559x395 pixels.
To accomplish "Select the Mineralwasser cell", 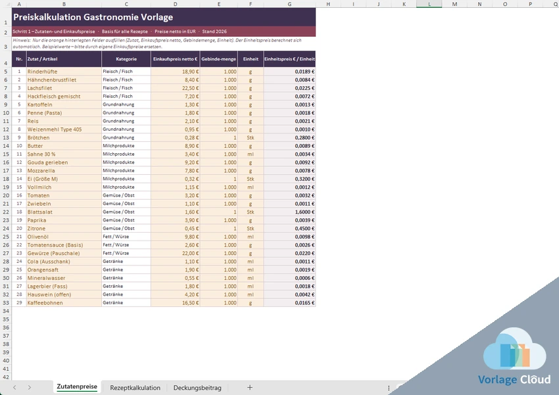I will [x=64, y=278].
